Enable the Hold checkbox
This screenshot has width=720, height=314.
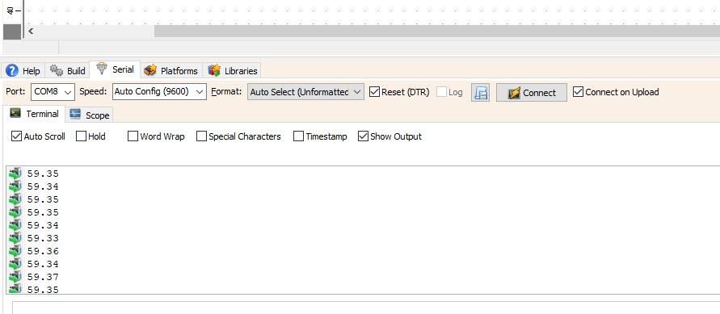click(x=82, y=136)
